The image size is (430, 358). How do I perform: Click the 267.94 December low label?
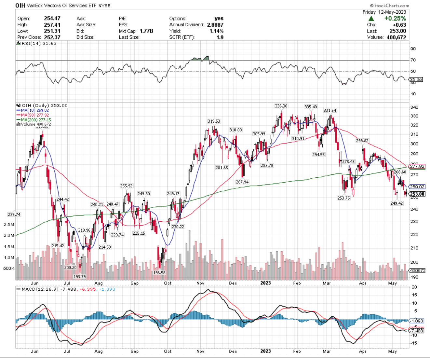tap(242, 182)
